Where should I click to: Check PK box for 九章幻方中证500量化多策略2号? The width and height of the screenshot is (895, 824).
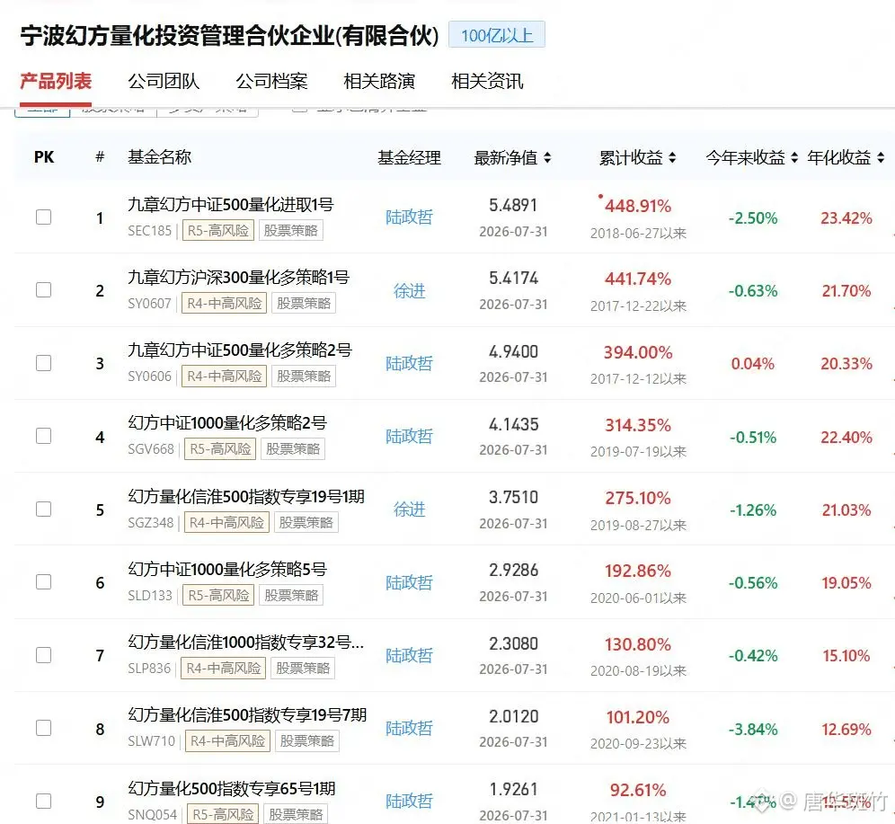tap(43, 363)
